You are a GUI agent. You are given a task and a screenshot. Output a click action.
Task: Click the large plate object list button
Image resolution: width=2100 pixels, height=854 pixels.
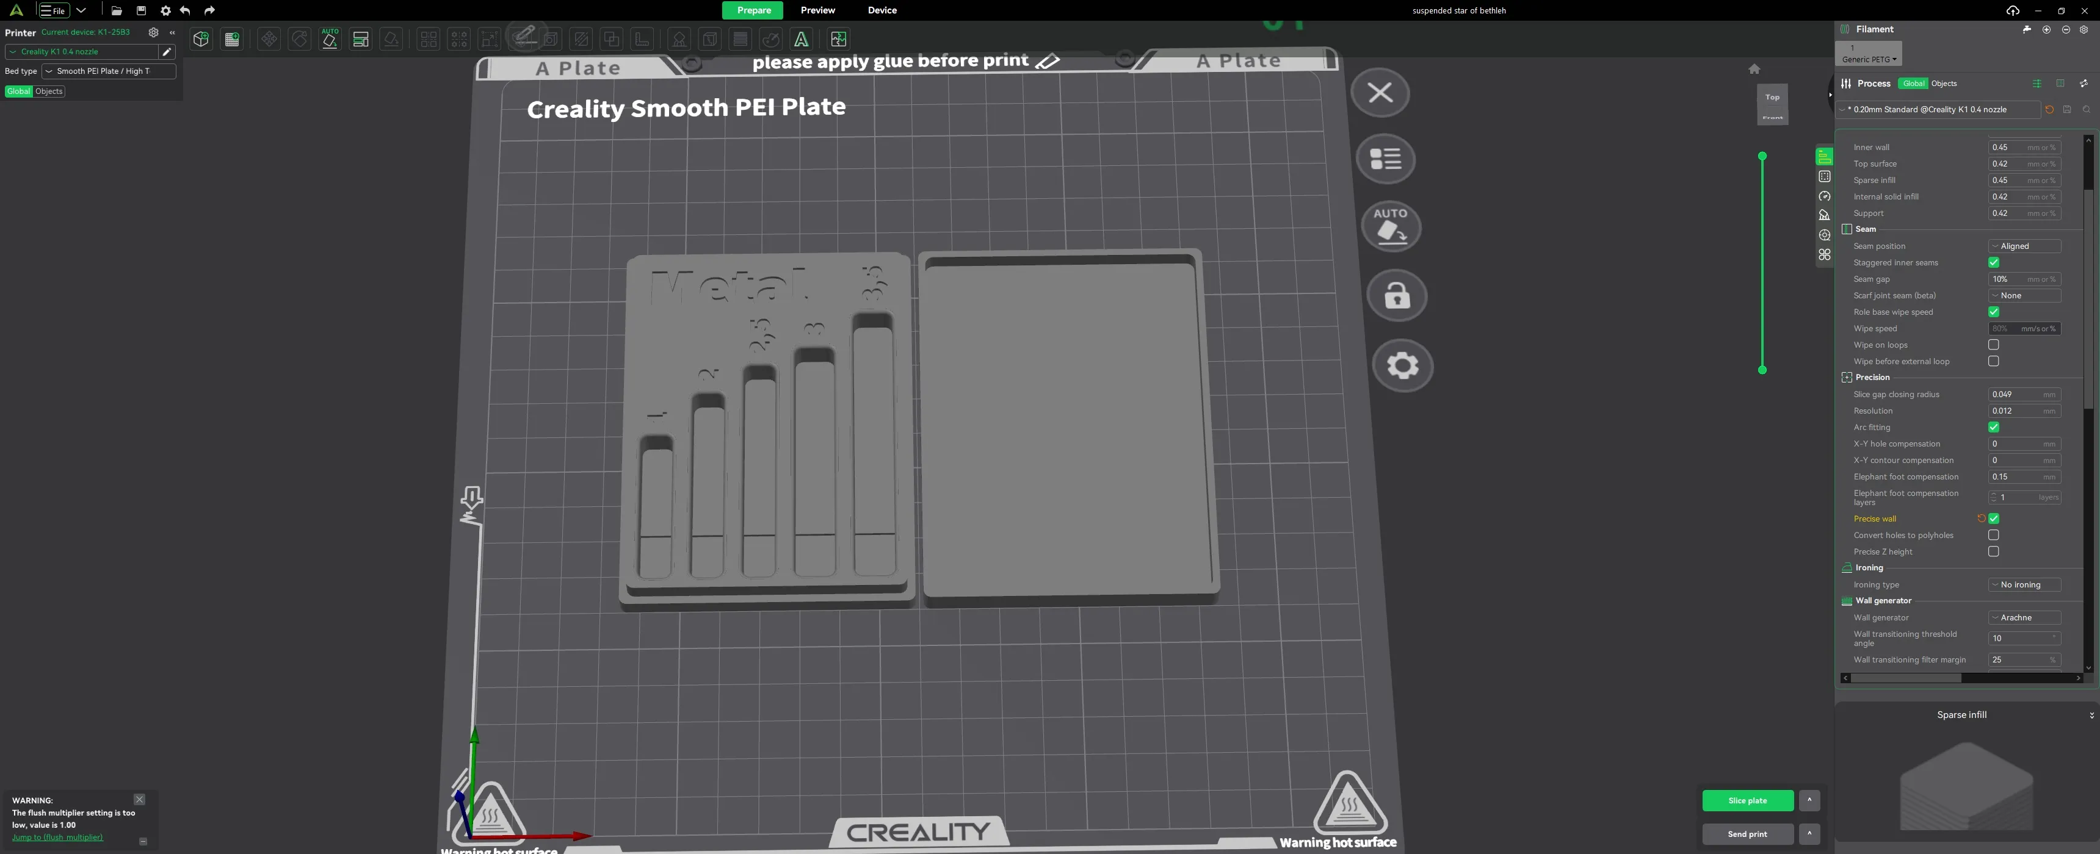click(1386, 159)
